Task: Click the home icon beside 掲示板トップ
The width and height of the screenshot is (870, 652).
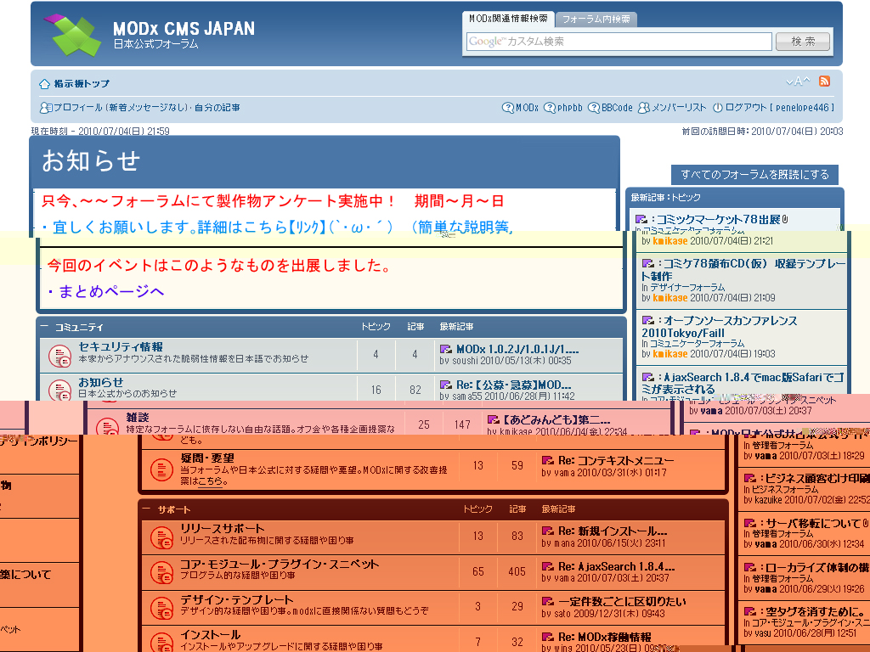Action: coord(44,84)
